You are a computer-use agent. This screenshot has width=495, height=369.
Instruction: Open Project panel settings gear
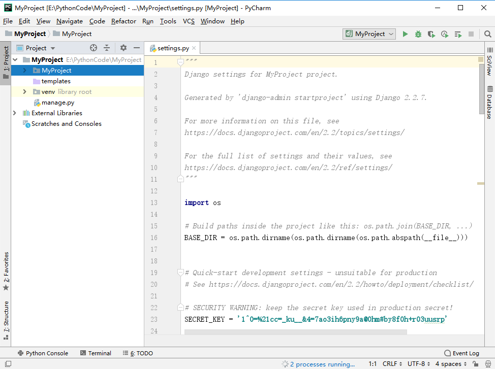click(123, 48)
